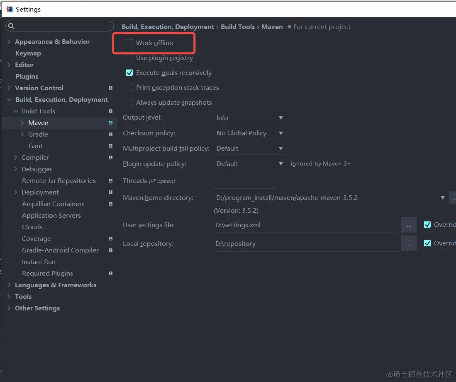Toggle Use plugin registry checkbox
The width and height of the screenshot is (456, 382).
(129, 58)
